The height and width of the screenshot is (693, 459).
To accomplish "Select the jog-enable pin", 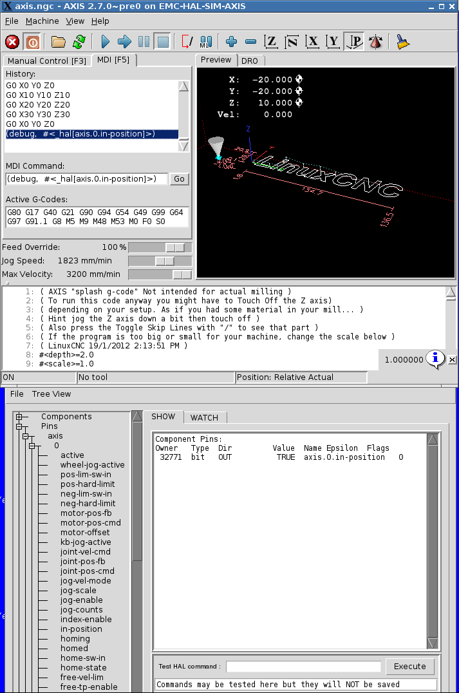I will point(82,600).
